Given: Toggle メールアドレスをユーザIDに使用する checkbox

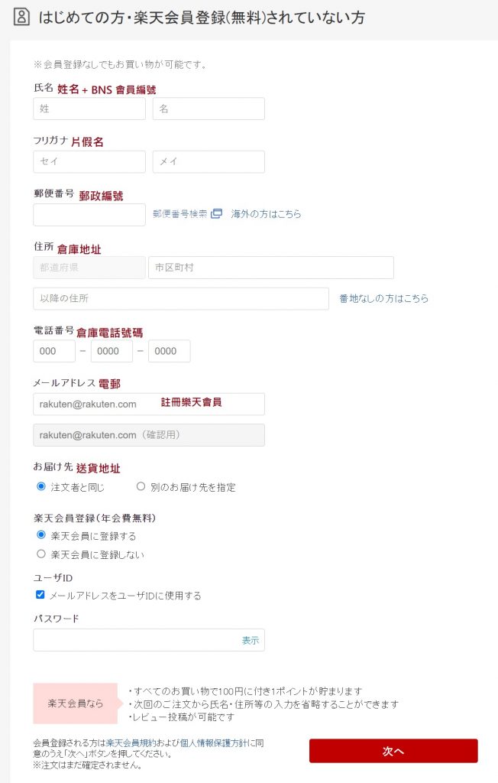Looking at the screenshot, I should click(x=40, y=595).
